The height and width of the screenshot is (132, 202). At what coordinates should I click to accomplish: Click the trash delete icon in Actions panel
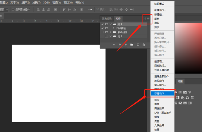tap(144, 45)
